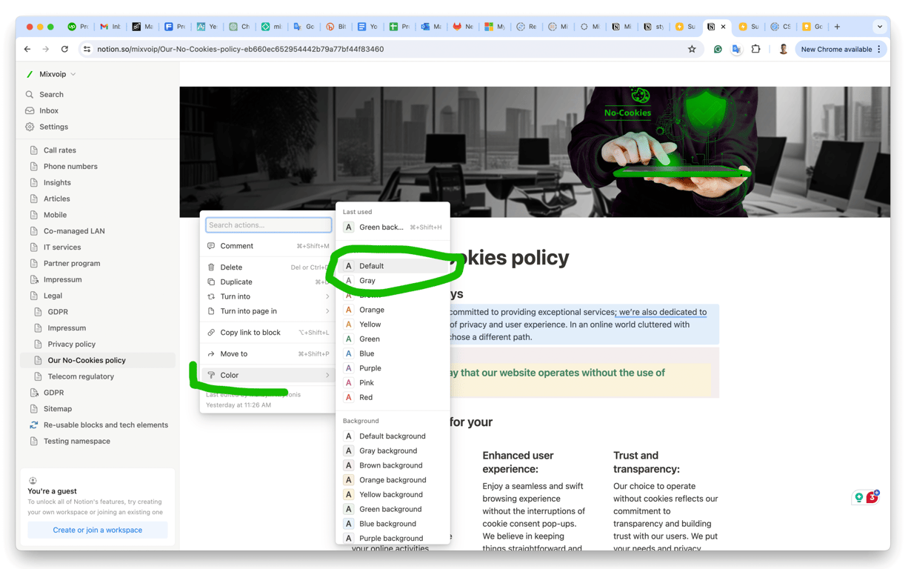The image size is (911, 569).
Task: Click Comment in block menu
Action: 268,246
